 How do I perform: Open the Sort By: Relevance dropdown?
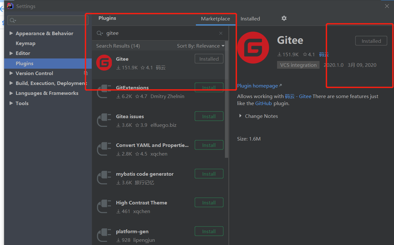pyautogui.click(x=201, y=46)
